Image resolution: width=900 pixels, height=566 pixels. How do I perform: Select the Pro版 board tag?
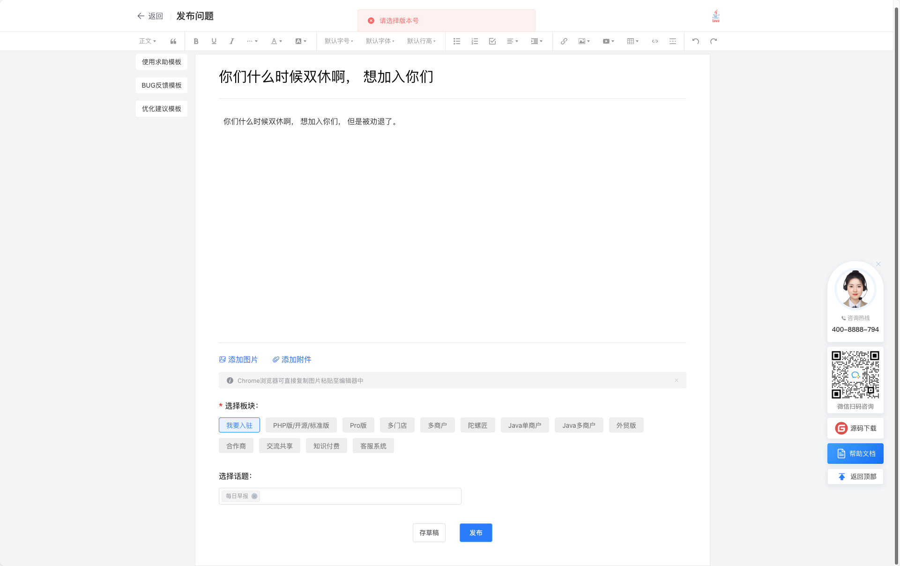point(358,425)
